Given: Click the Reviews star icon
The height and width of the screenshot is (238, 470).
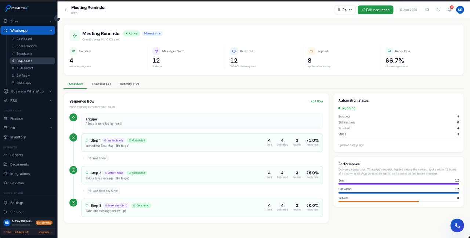Looking at the screenshot, I should (6, 183).
